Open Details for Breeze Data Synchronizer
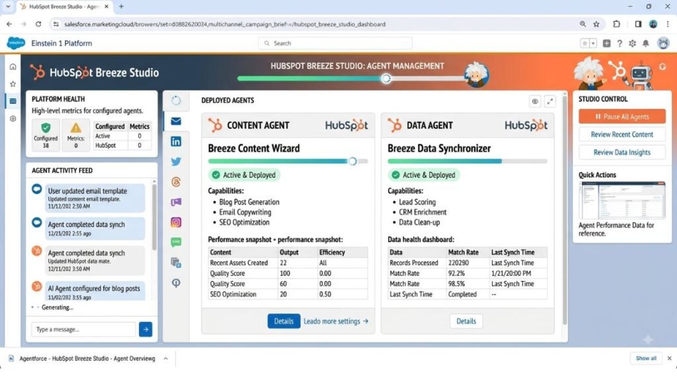 tap(466, 321)
